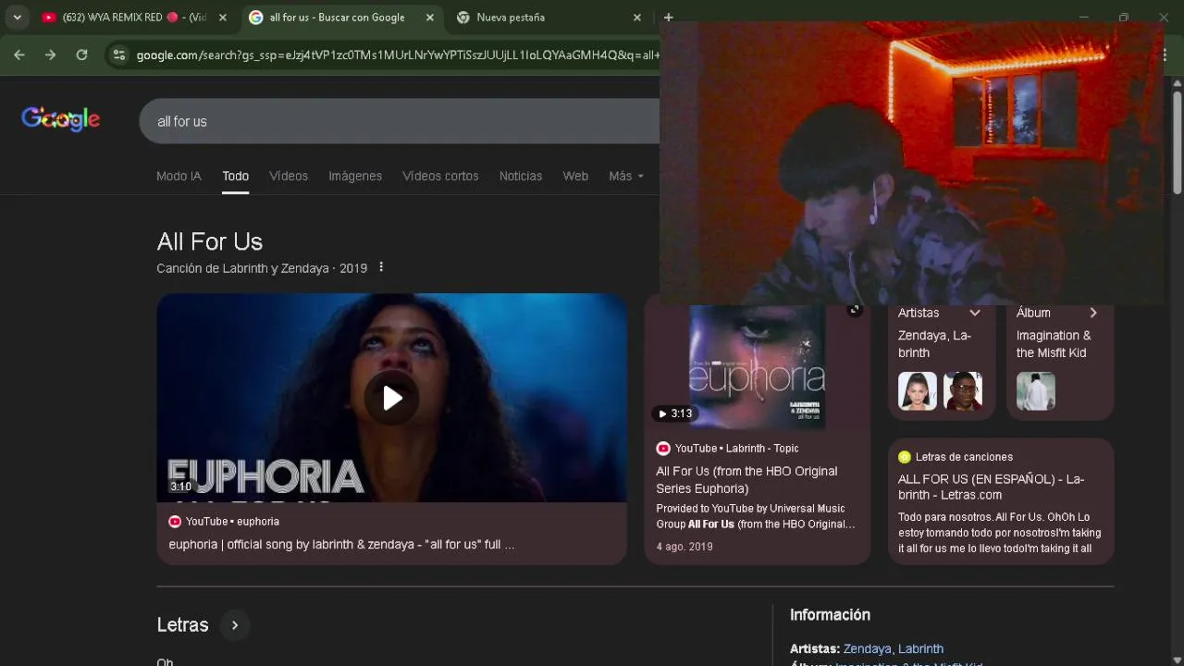This screenshot has width=1184, height=666.
Task: Play the Euphoria official song video
Action: (392, 398)
